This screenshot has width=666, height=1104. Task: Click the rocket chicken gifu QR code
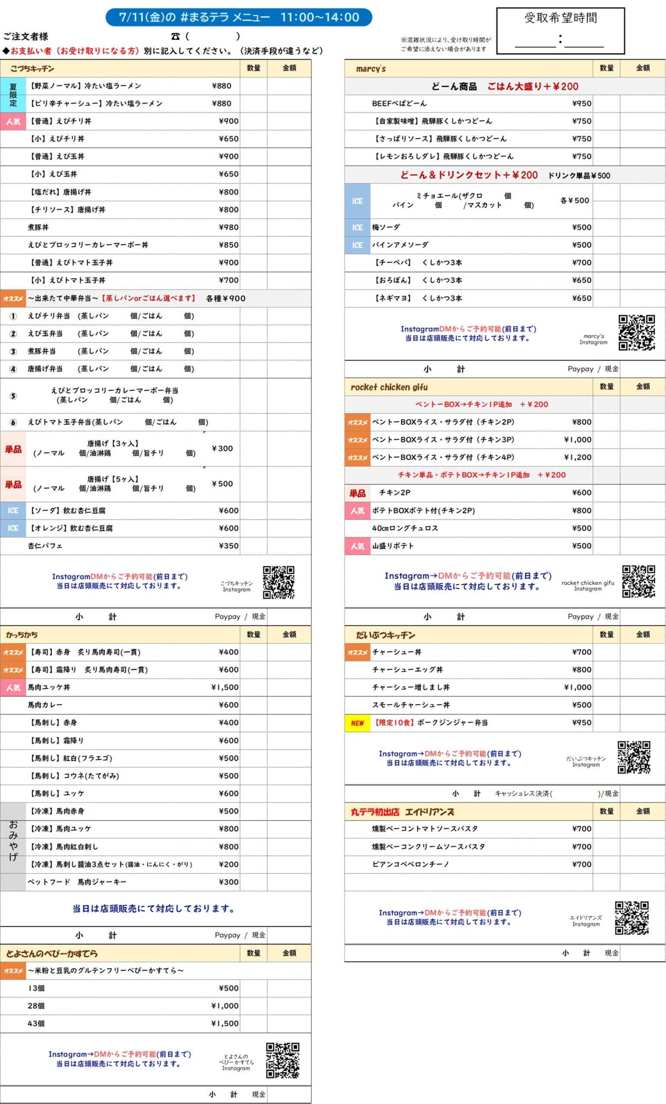pyautogui.click(x=638, y=581)
